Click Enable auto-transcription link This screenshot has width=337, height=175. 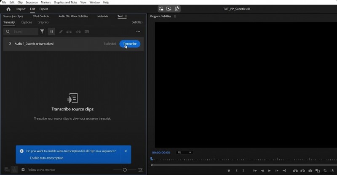coord(47,158)
